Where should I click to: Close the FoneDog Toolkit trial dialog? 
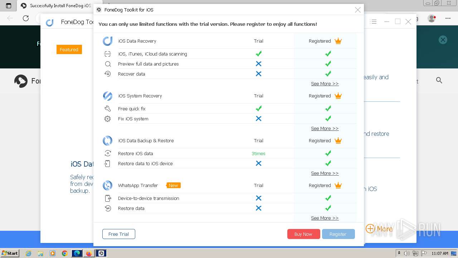(x=357, y=10)
